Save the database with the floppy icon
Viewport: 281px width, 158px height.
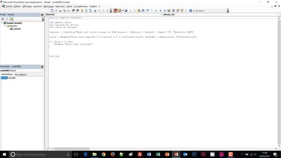pyautogui.click(x=126, y=11)
